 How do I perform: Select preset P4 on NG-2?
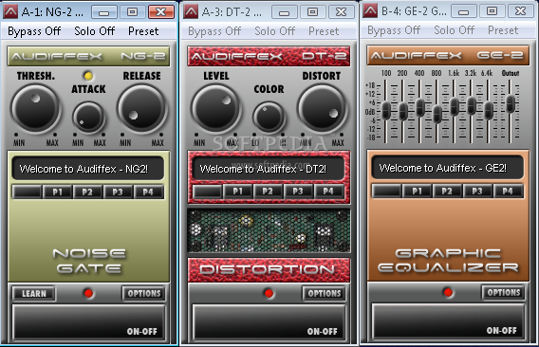[x=148, y=192]
